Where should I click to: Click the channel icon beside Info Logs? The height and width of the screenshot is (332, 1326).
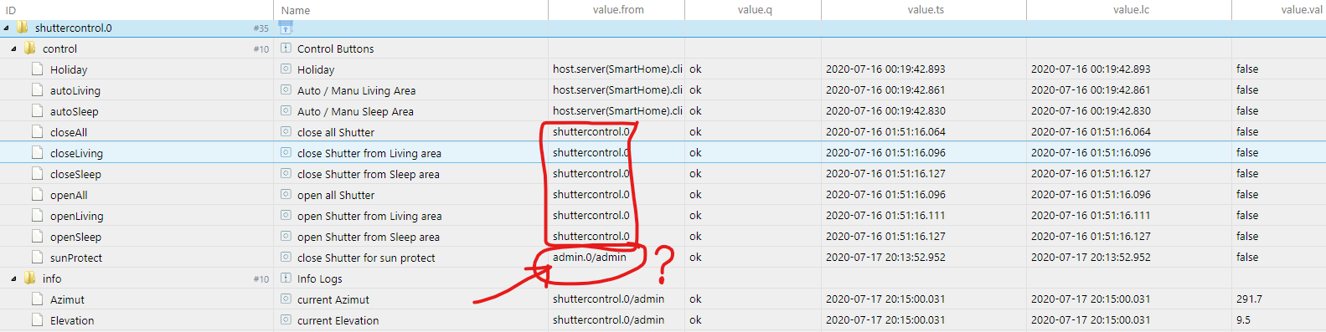(286, 278)
